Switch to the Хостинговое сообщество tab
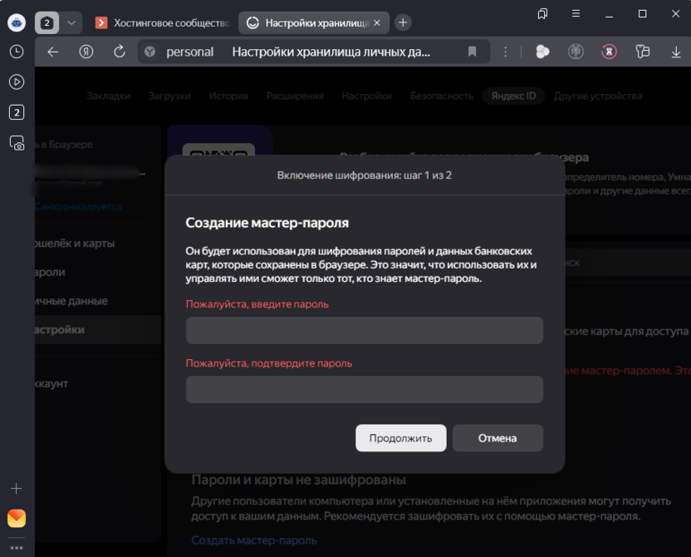This screenshot has height=557, width=691. pos(163,22)
